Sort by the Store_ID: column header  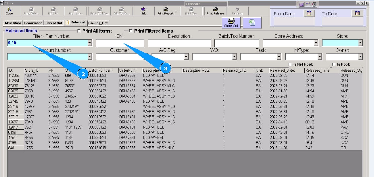(36, 70)
